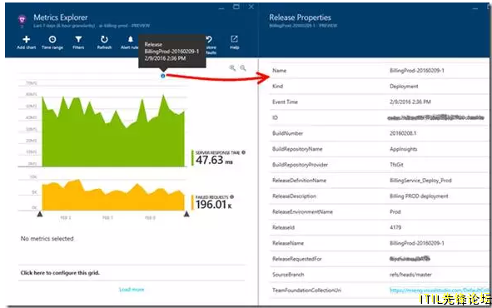Select the BuildRepositoryProvider value TfsGit
The image size is (492, 308).
396,165
